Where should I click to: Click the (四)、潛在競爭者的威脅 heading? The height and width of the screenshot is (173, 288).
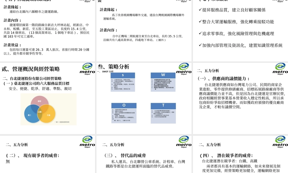pos(226,155)
